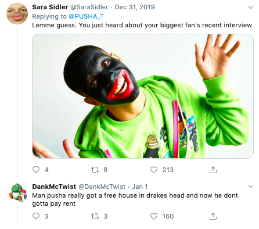Share DankMcTwist's tweet

click(x=213, y=216)
